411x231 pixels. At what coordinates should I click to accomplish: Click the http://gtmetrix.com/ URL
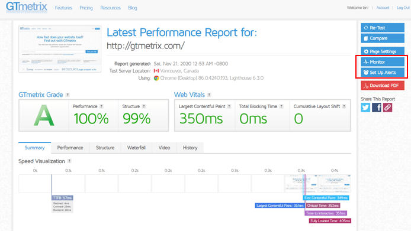point(146,45)
